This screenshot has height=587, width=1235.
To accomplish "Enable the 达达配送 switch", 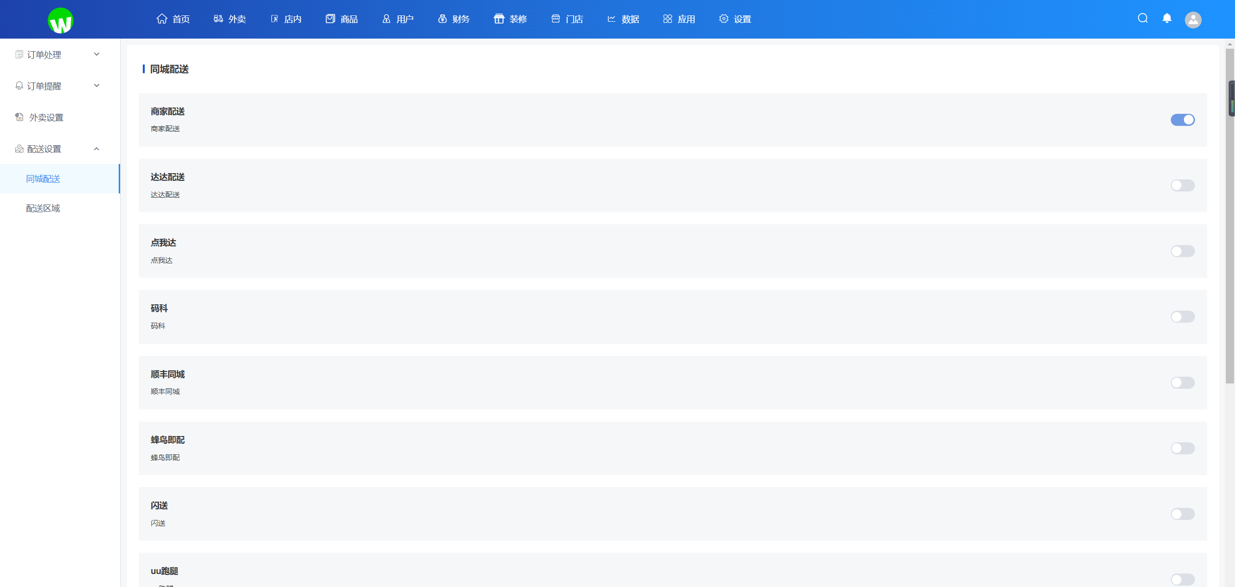I will [1182, 185].
